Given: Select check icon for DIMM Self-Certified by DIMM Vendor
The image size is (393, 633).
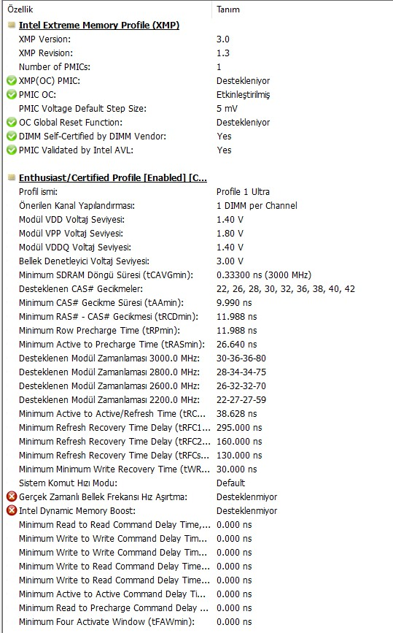Looking at the screenshot, I should coord(12,136).
